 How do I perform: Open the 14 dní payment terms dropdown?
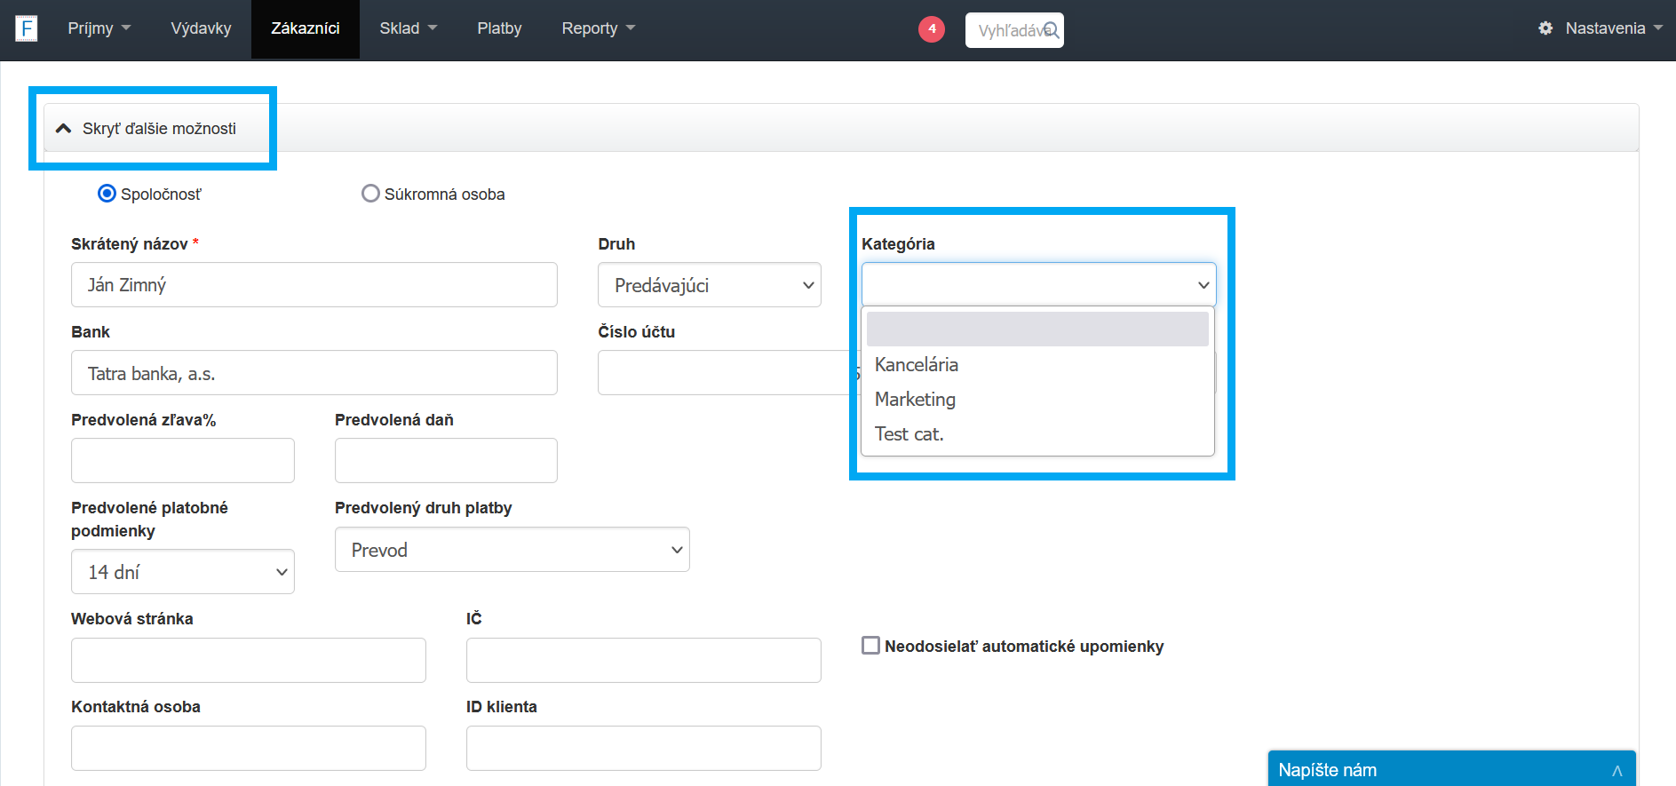[182, 572]
